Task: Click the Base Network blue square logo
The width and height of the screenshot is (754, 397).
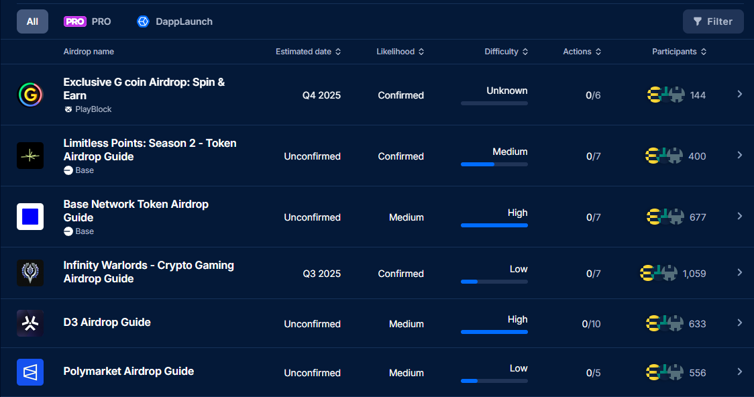Action: [30, 217]
